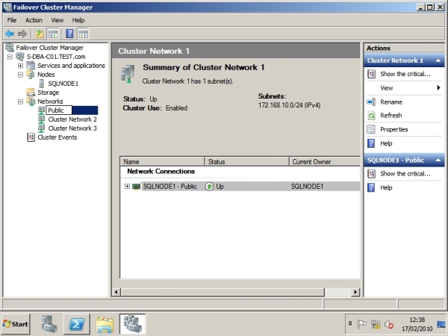Collapse the SQLNODE1 - Public actions section
This screenshot has width=448, height=336.
[x=438, y=161]
